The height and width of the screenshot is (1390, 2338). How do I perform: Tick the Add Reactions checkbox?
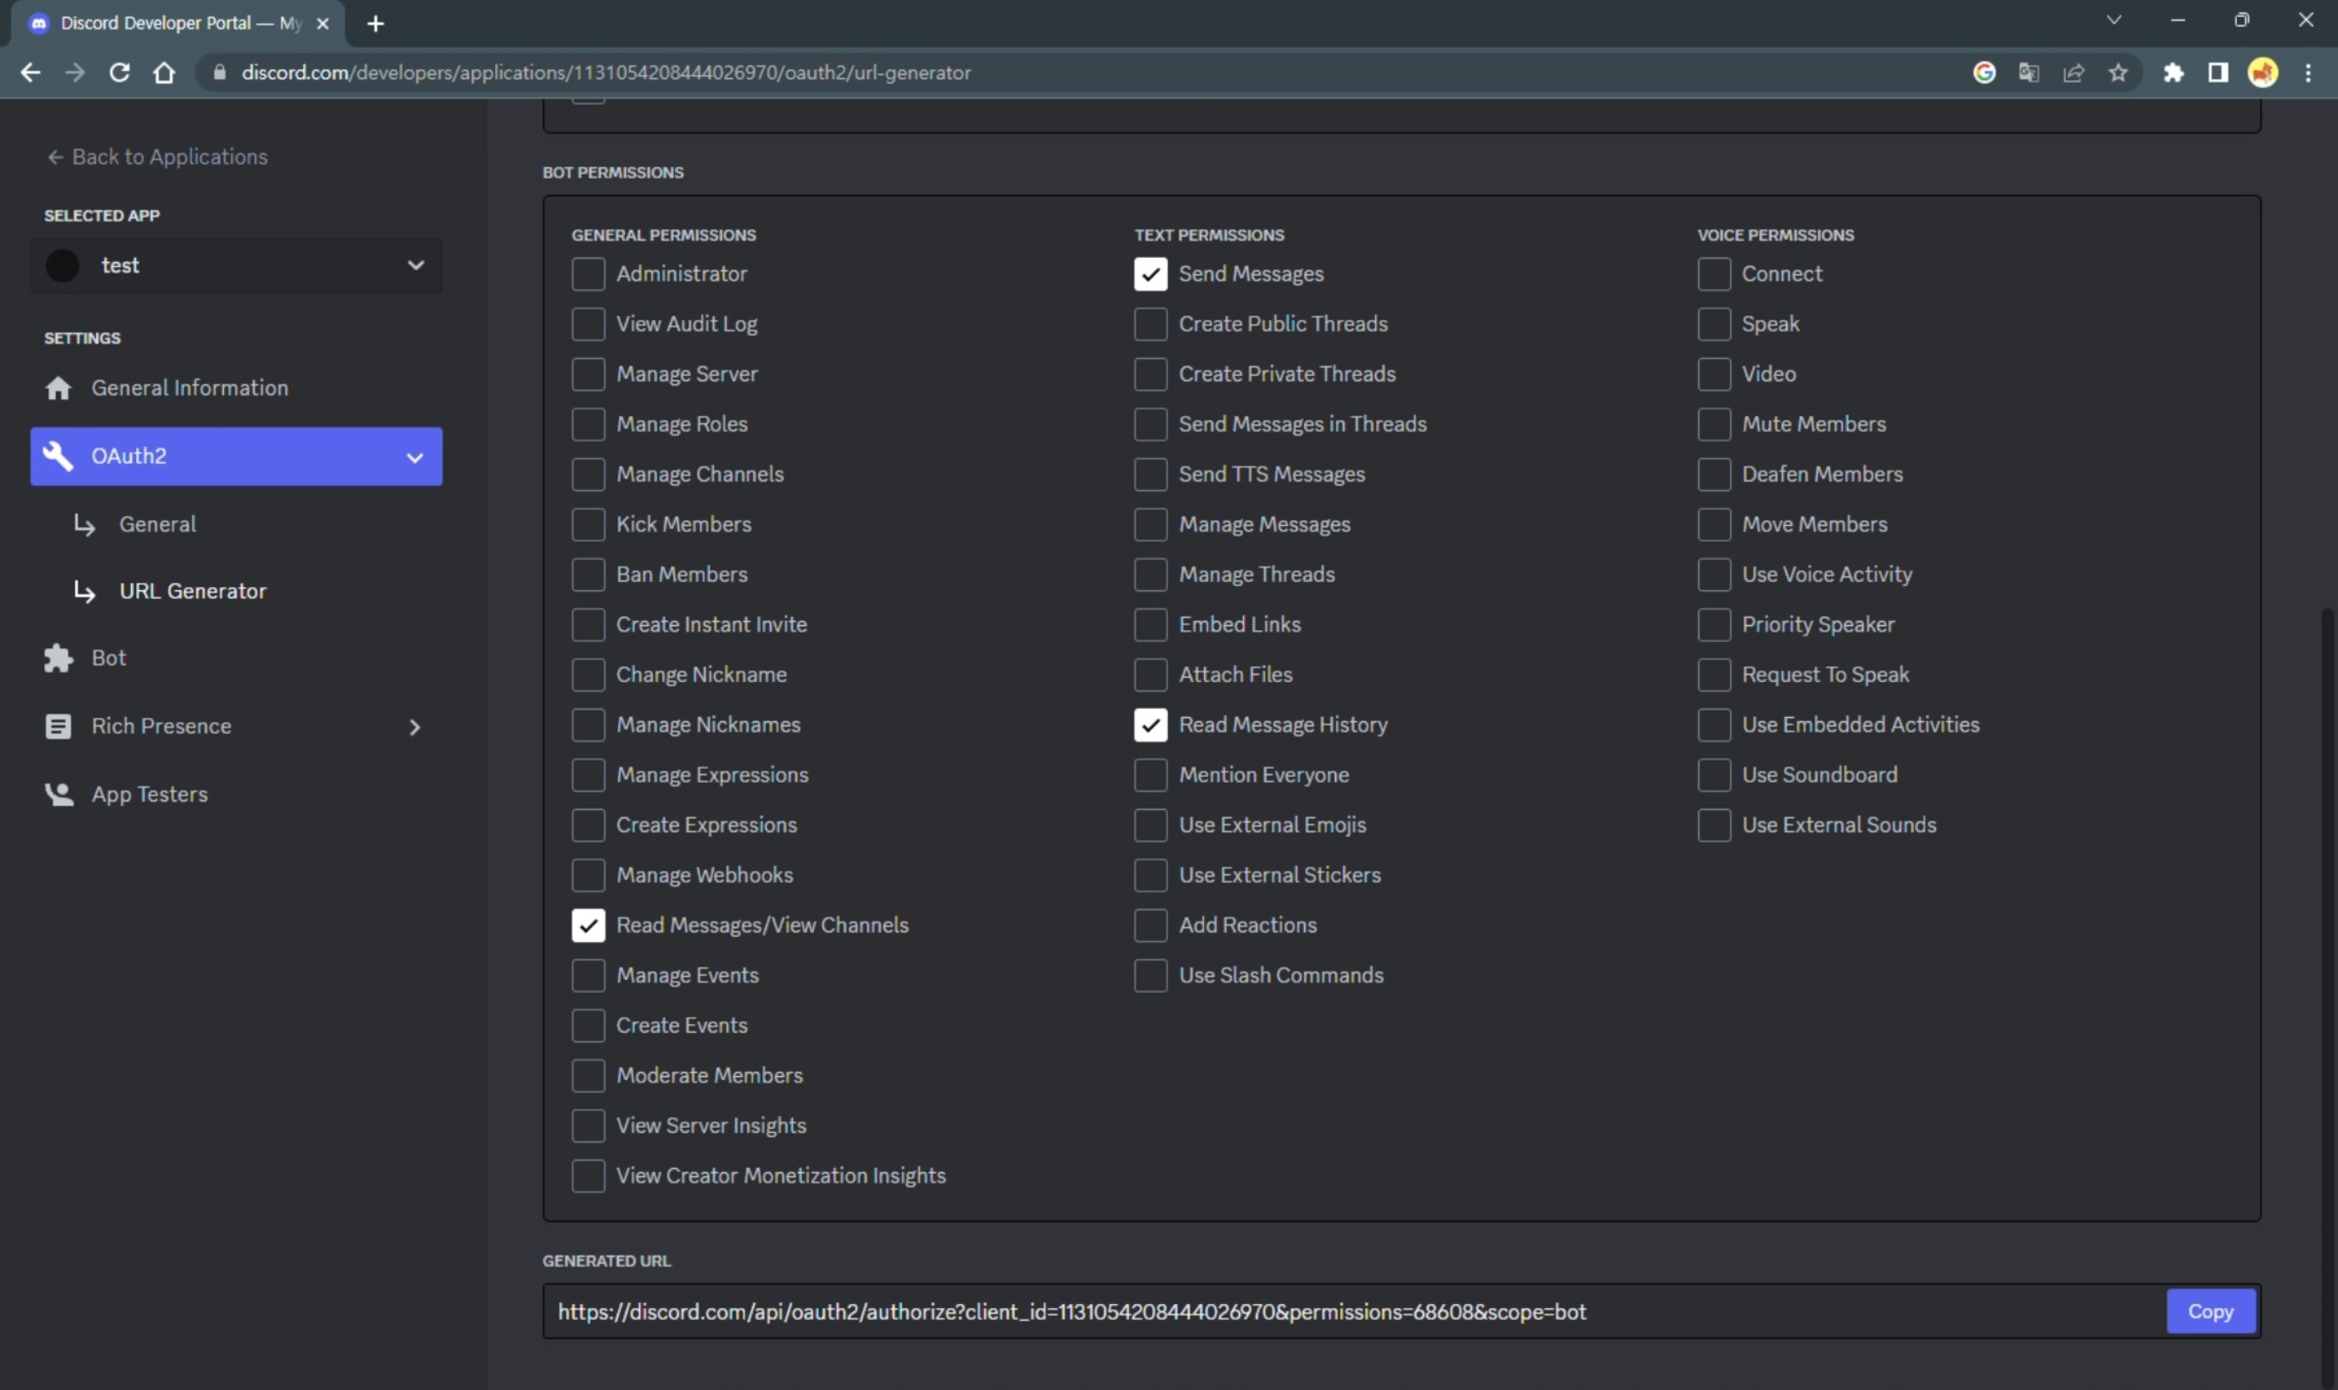(1151, 926)
